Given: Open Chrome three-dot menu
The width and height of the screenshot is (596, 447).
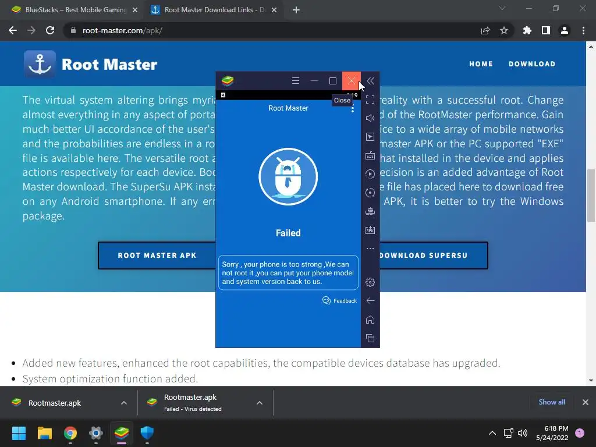Looking at the screenshot, I should point(583,30).
